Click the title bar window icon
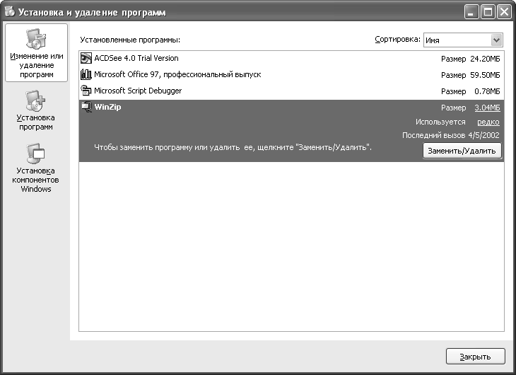This screenshot has height=375, width=516. point(10,12)
